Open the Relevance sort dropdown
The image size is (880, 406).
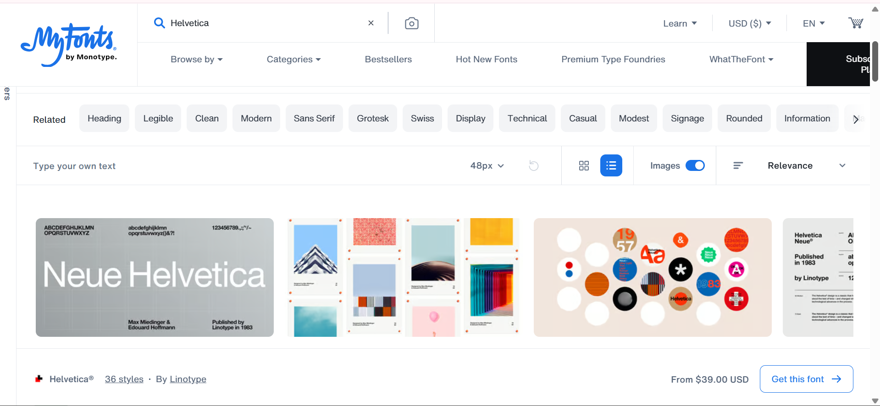807,165
